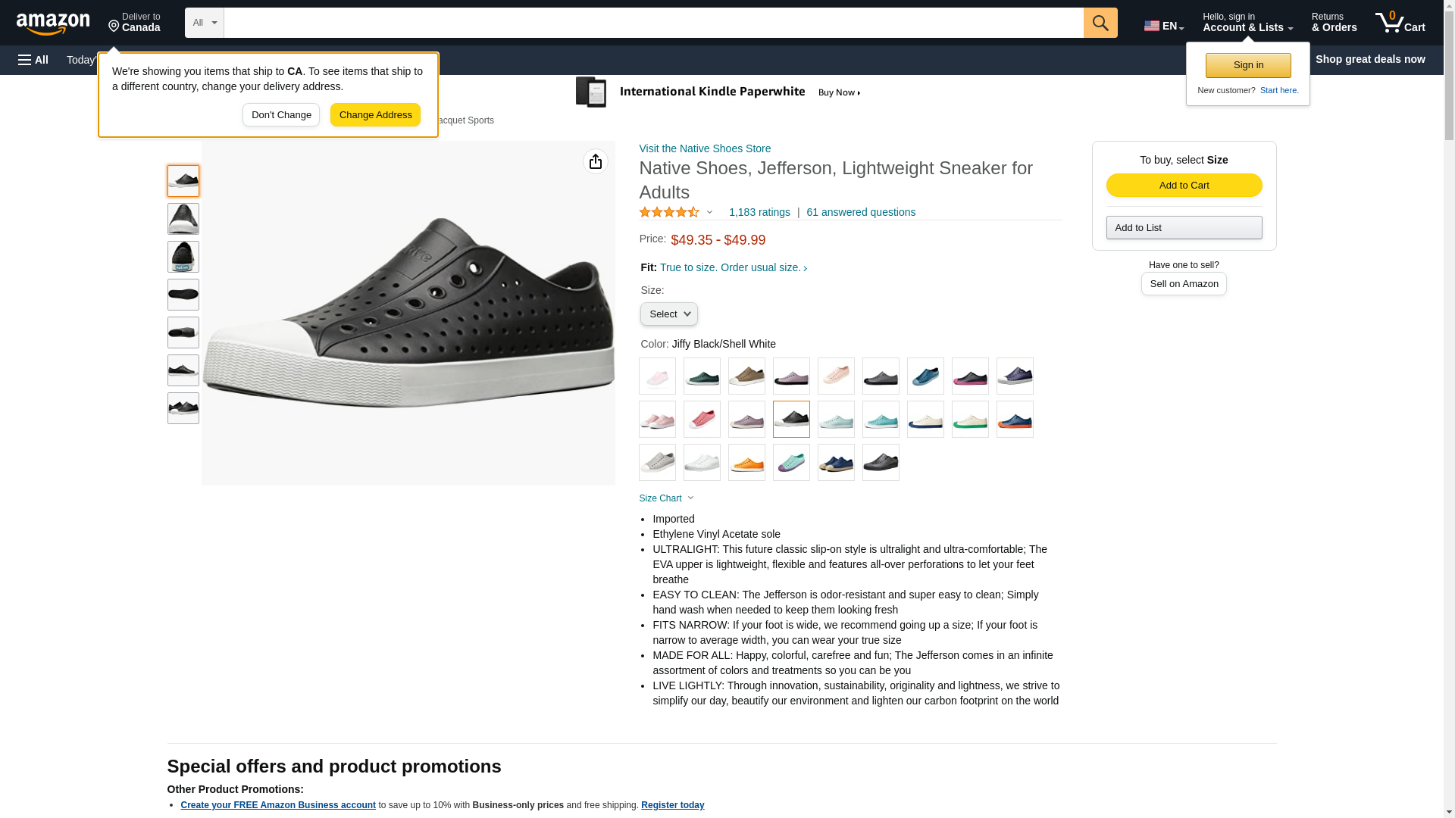Screen dimensions: 1455x818
Task: Open Returns & Orders
Action: 1334,23
